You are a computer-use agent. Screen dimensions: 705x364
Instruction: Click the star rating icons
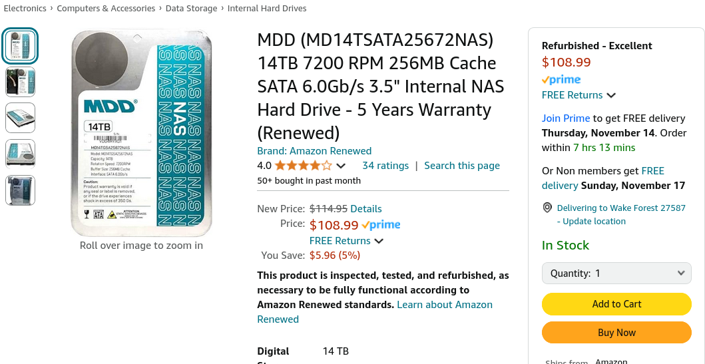coord(303,166)
